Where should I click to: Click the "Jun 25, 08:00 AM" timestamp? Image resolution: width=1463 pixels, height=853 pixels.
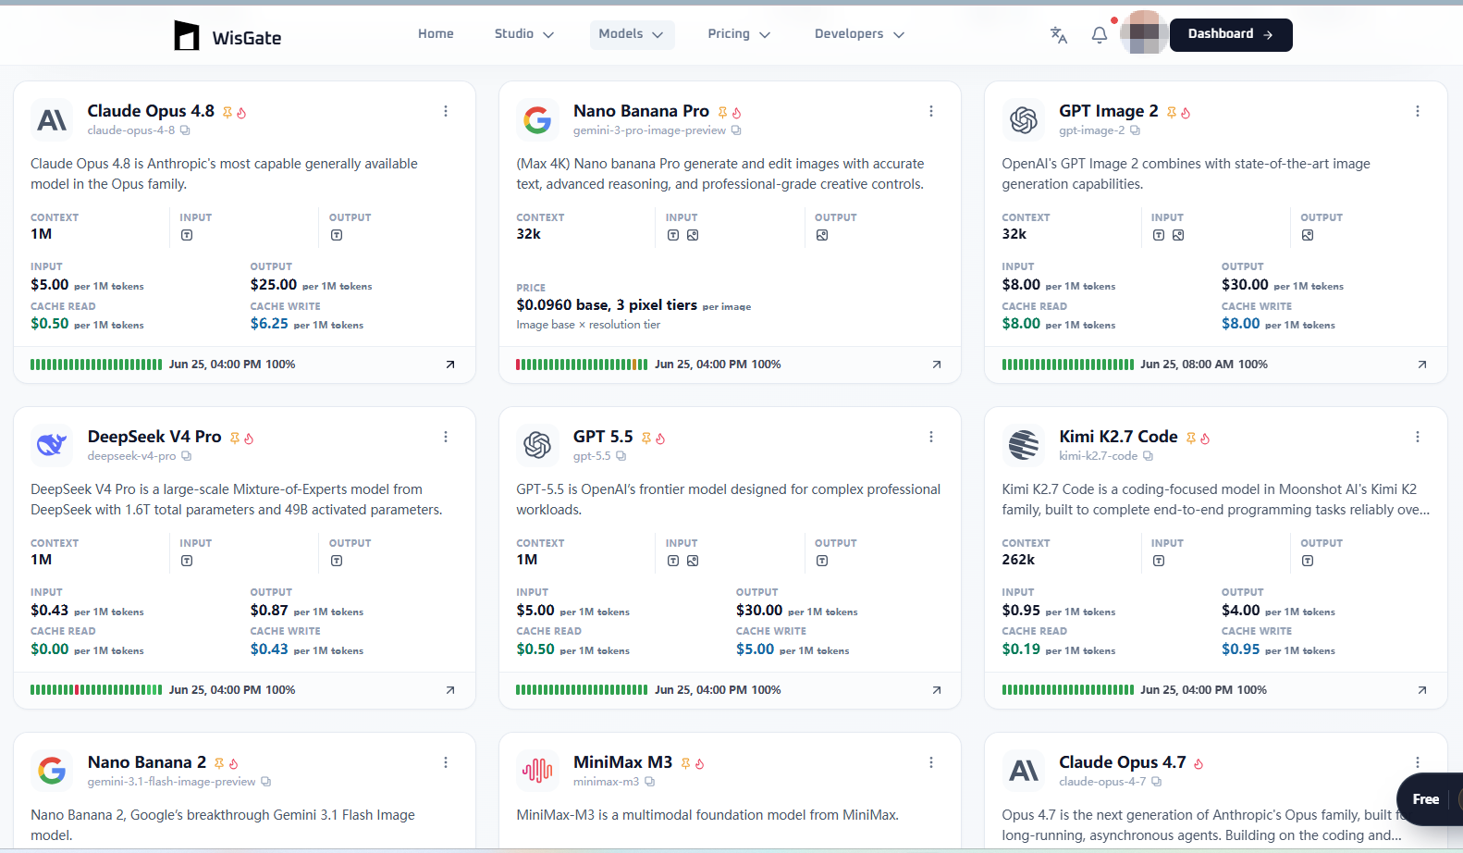pos(1186,365)
